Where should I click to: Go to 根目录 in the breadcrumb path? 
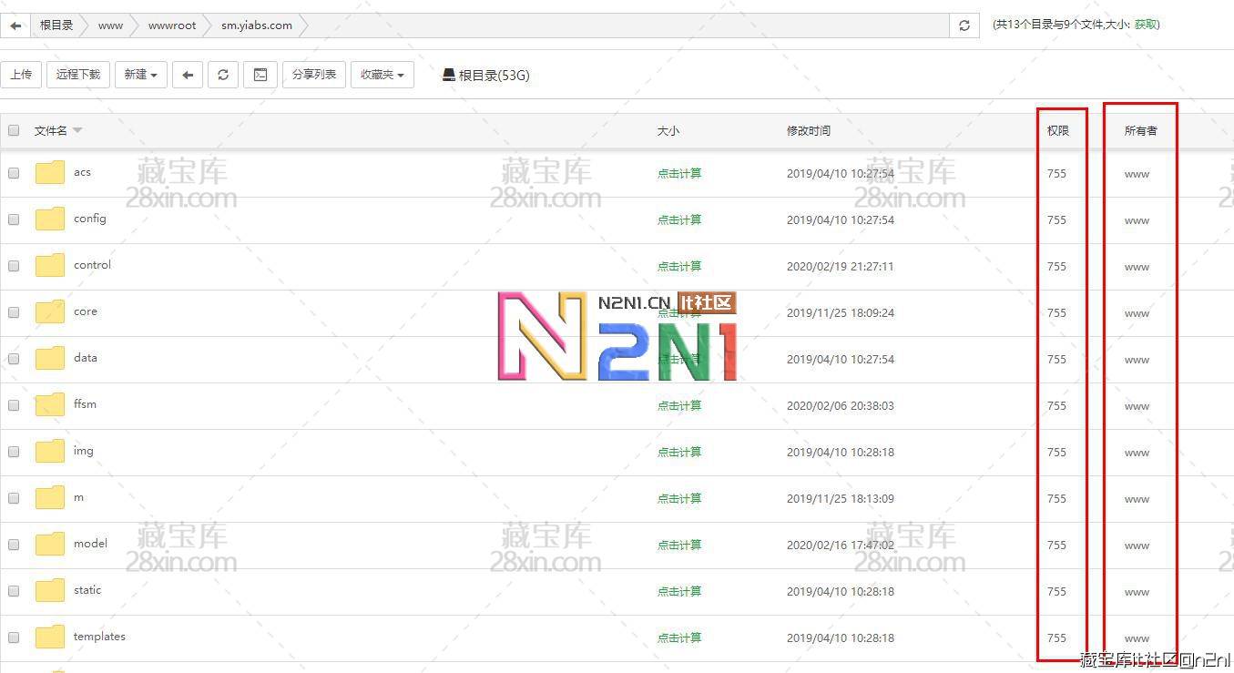point(56,25)
